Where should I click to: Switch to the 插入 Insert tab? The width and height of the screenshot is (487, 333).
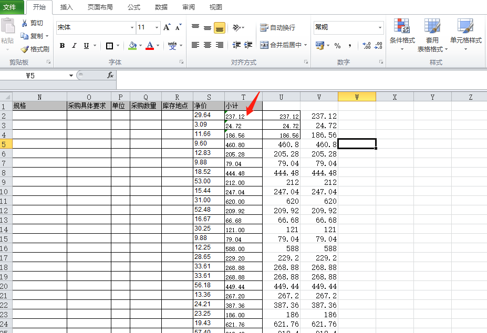coord(66,7)
